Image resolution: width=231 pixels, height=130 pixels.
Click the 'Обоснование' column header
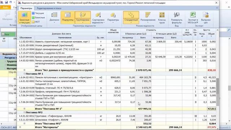click(26, 38)
